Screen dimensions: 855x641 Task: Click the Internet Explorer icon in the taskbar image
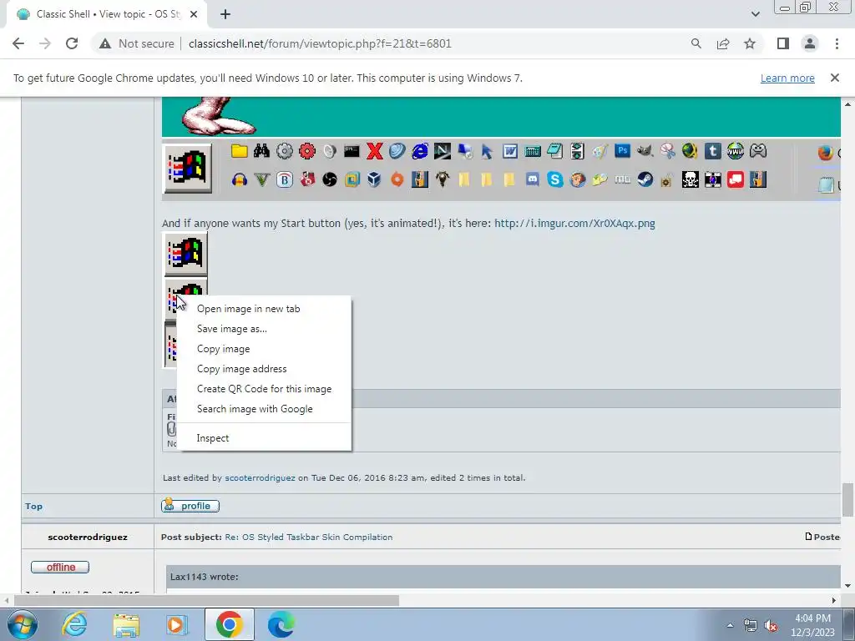coord(420,151)
